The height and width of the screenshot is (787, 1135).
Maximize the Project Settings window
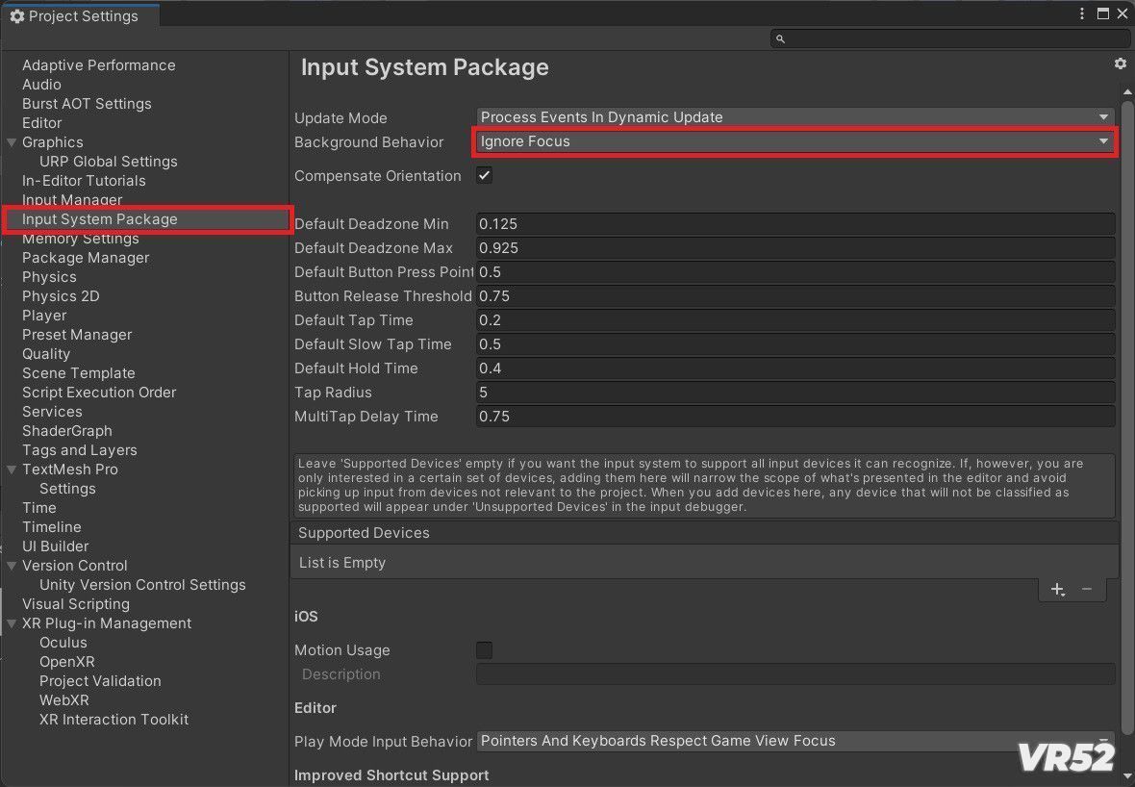pos(1102,13)
